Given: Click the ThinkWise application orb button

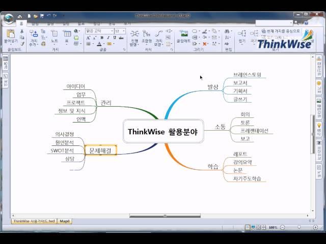Looking at the screenshot, I should (x=8, y=19).
